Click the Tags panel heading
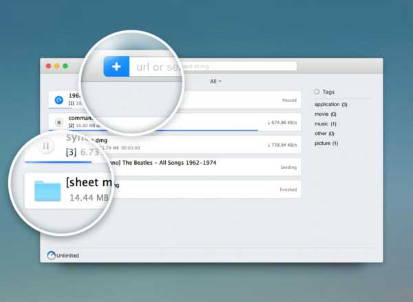This screenshot has height=302, width=413. pos(328,92)
